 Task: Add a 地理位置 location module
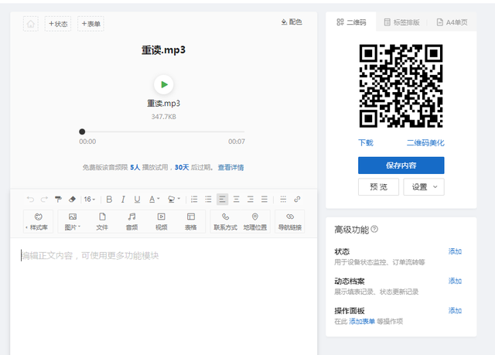[x=255, y=221]
